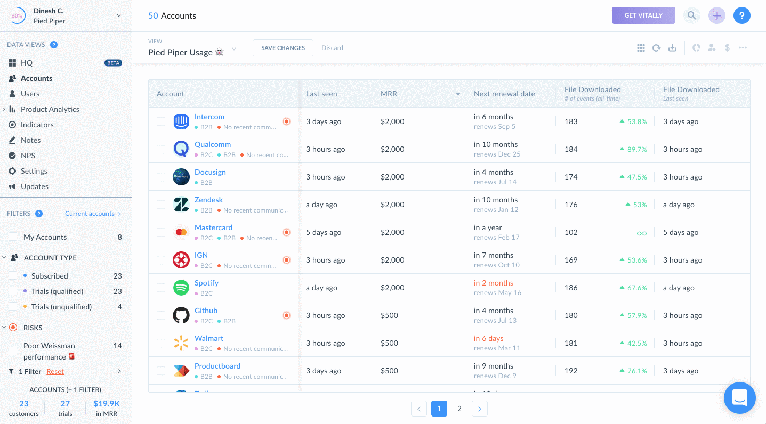The width and height of the screenshot is (766, 424).
Task: Click the GET VITALLY button
Action: (x=643, y=15)
